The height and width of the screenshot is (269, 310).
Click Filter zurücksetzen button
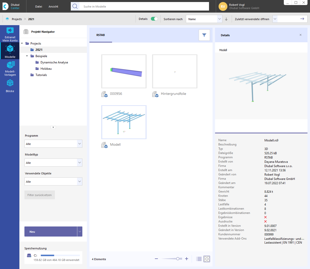tap(40, 195)
